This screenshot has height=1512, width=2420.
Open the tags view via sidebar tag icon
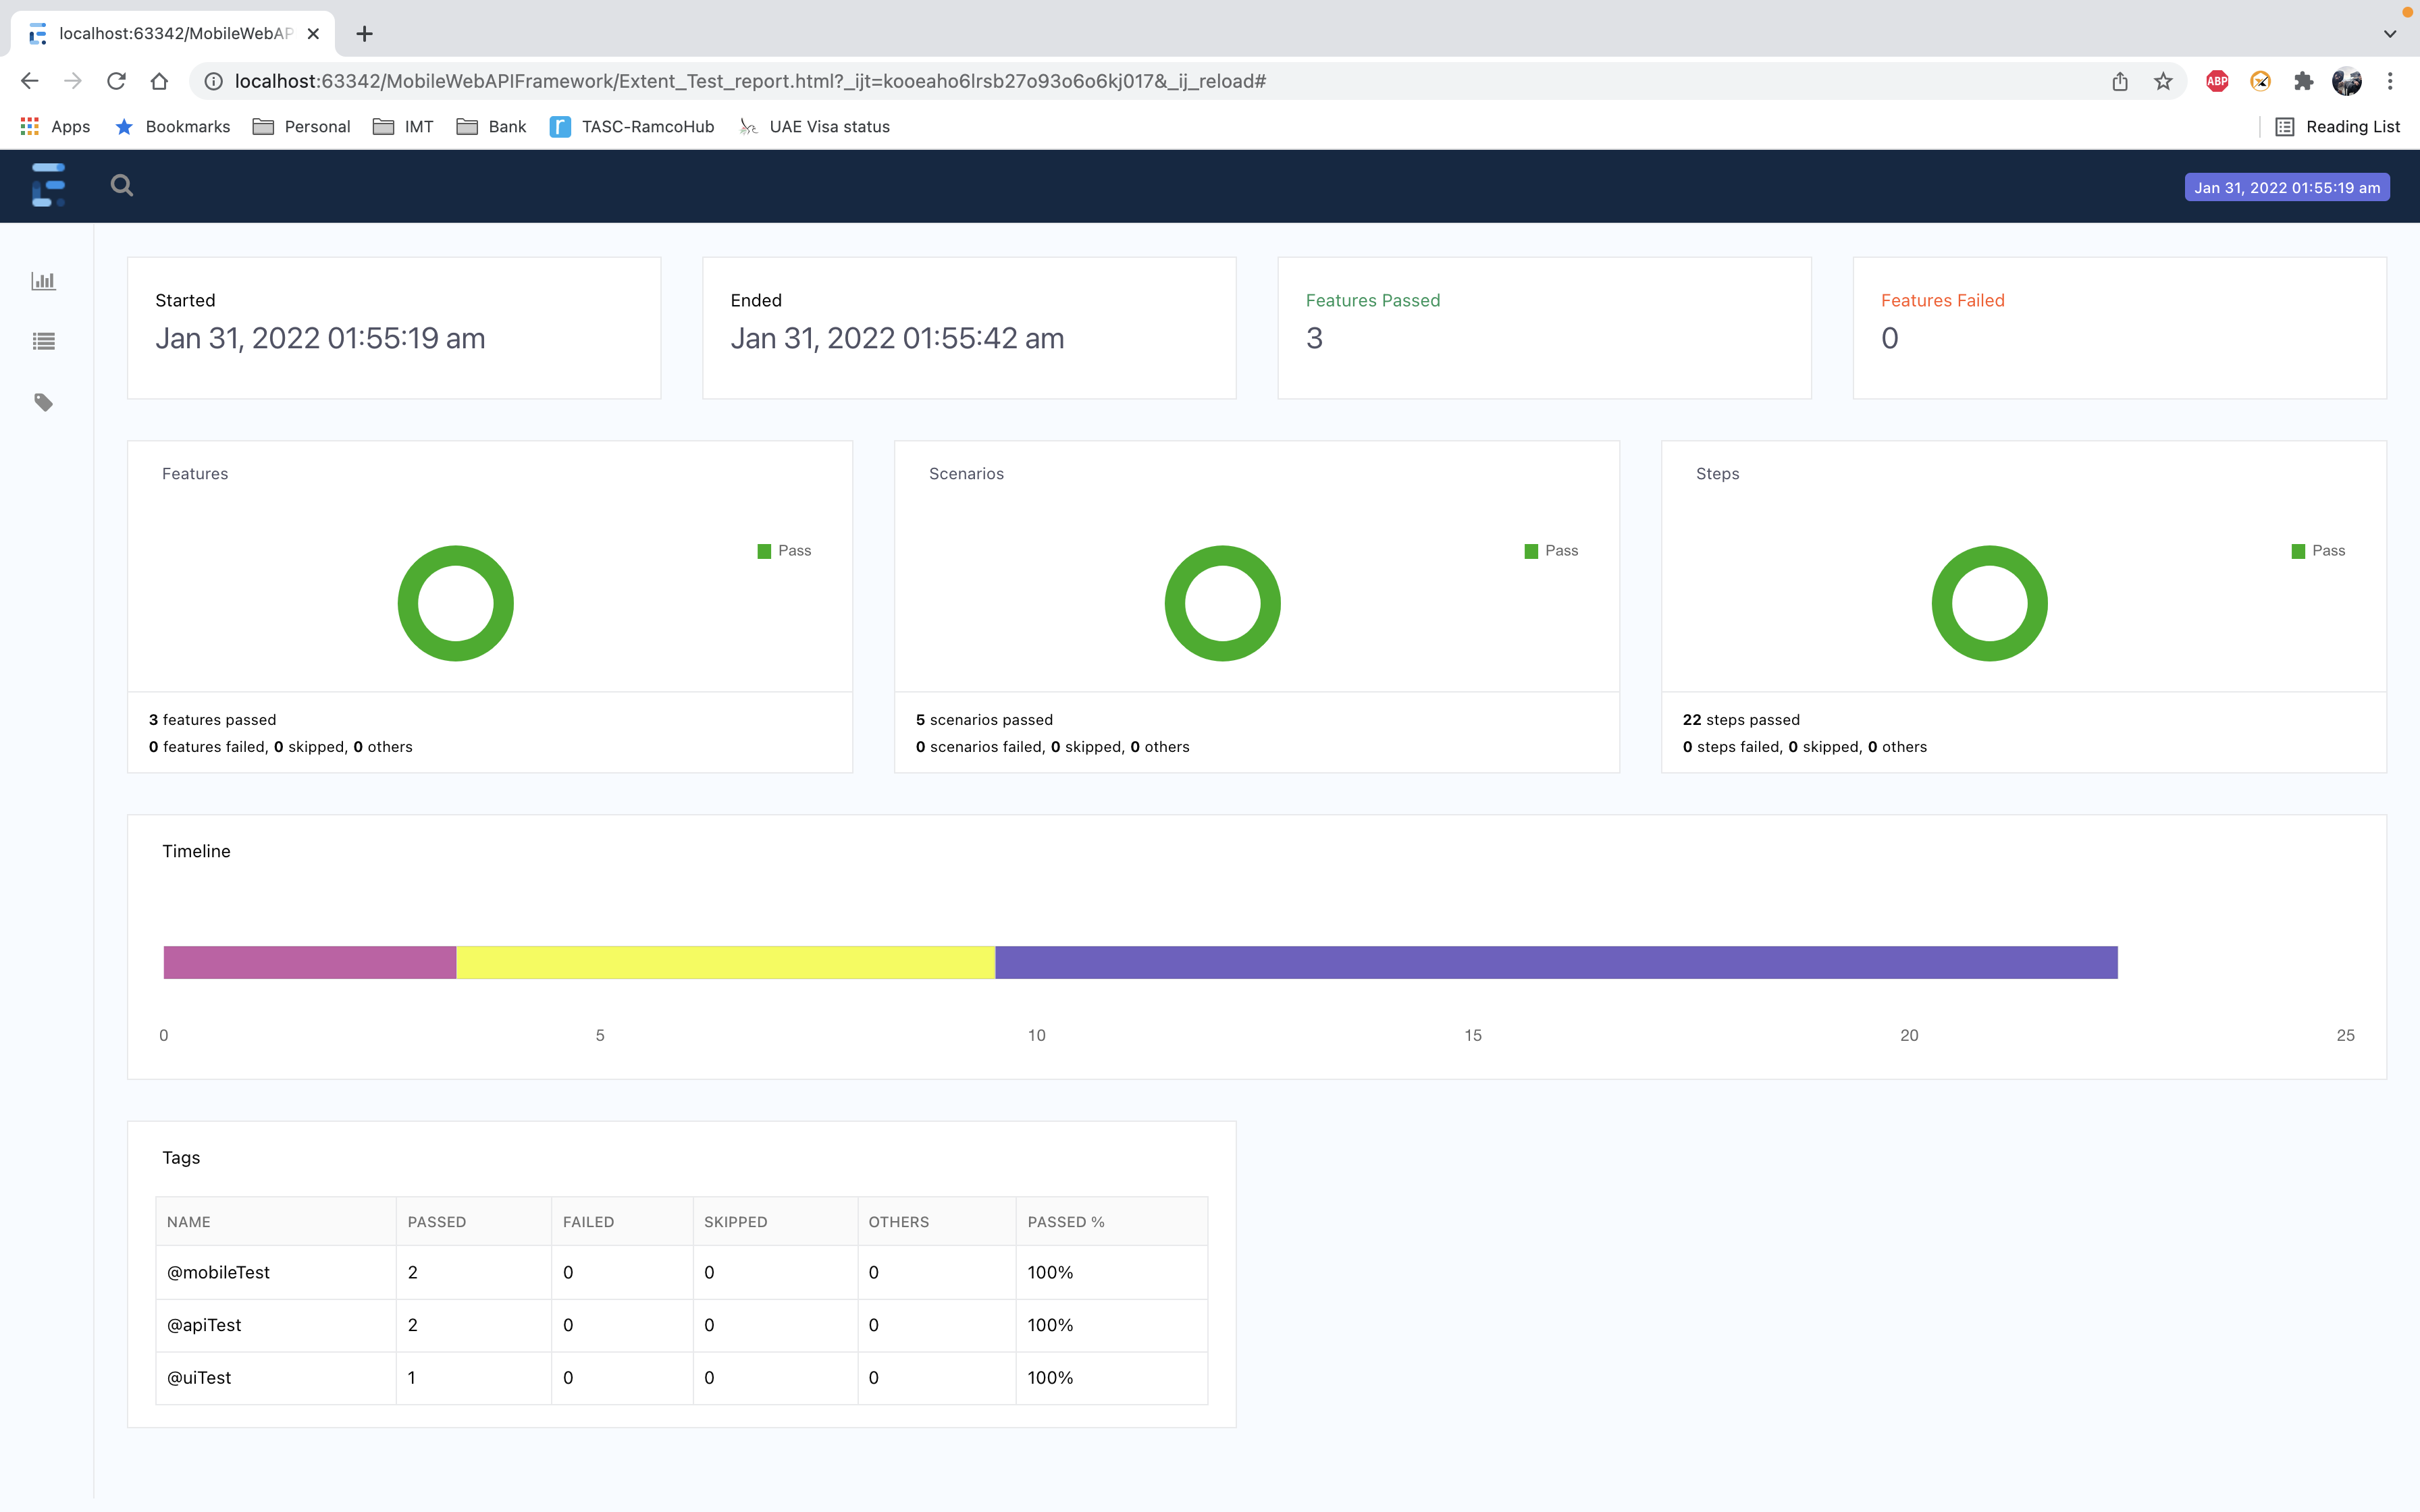click(x=44, y=402)
